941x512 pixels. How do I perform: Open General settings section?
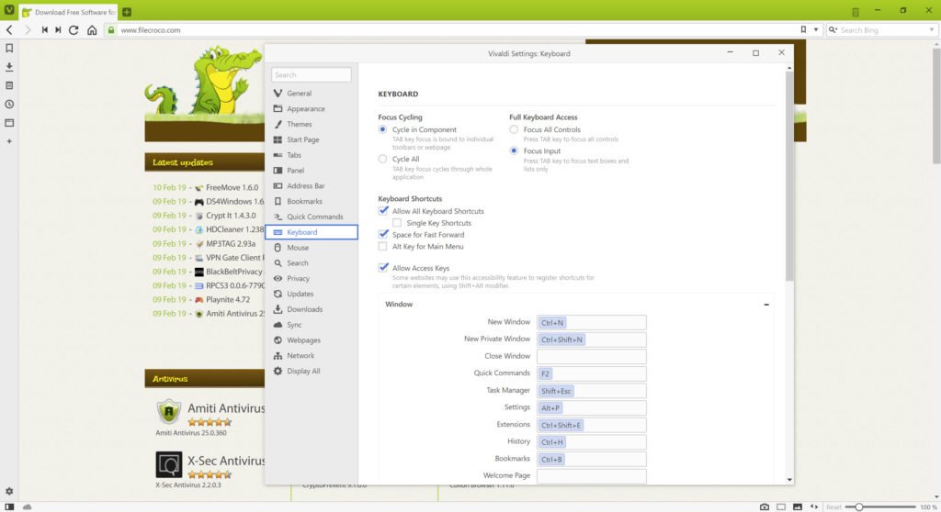tap(312, 94)
